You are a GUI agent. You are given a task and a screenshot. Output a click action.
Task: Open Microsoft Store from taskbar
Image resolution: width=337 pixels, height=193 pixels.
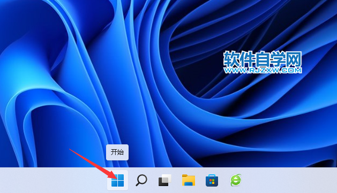[x=212, y=180]
